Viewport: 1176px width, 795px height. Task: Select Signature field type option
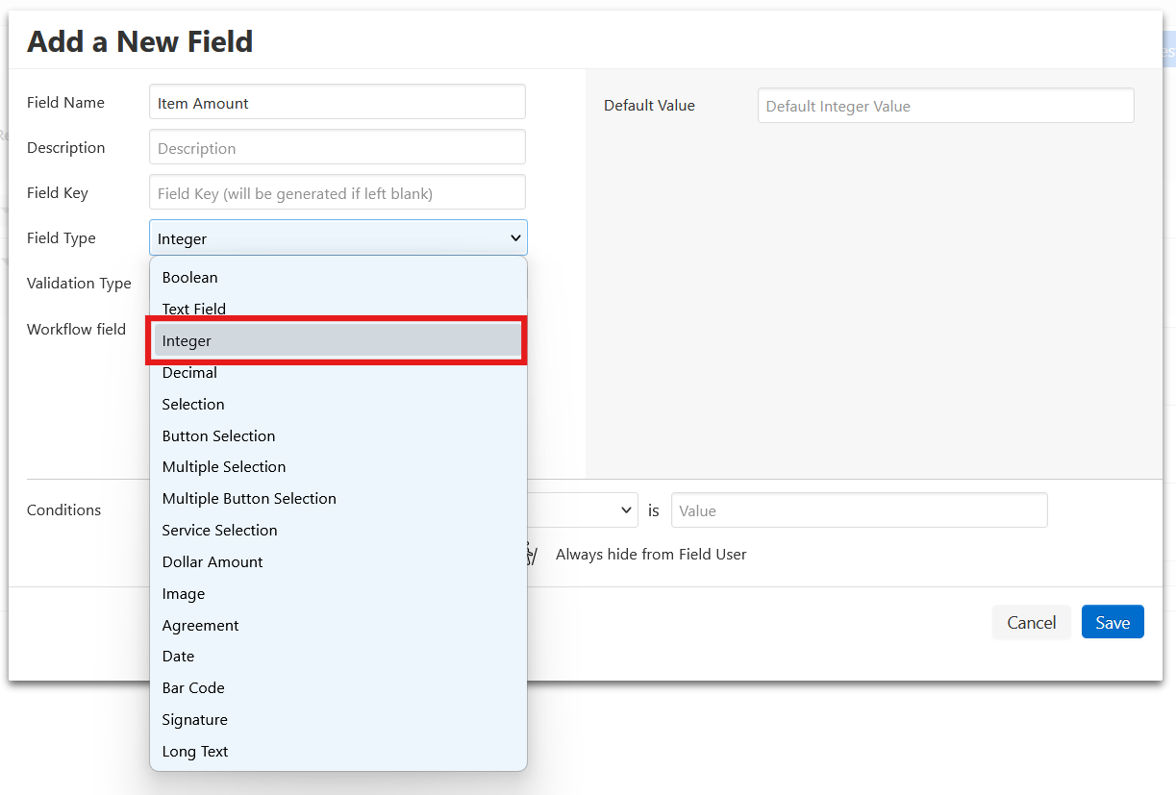point(194,719)
